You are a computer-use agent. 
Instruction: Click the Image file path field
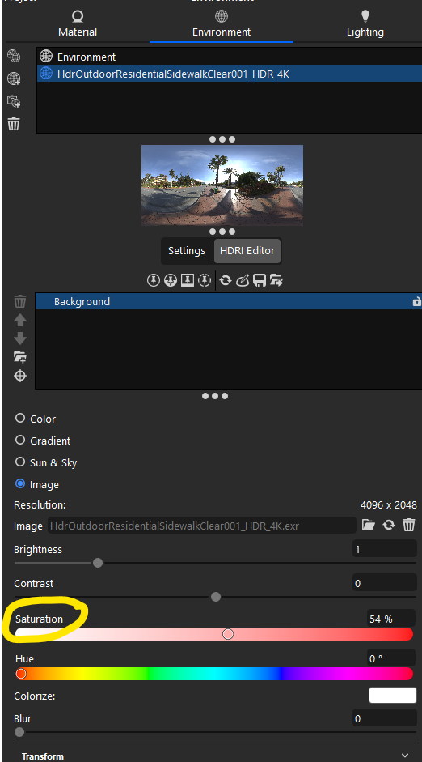201,526
